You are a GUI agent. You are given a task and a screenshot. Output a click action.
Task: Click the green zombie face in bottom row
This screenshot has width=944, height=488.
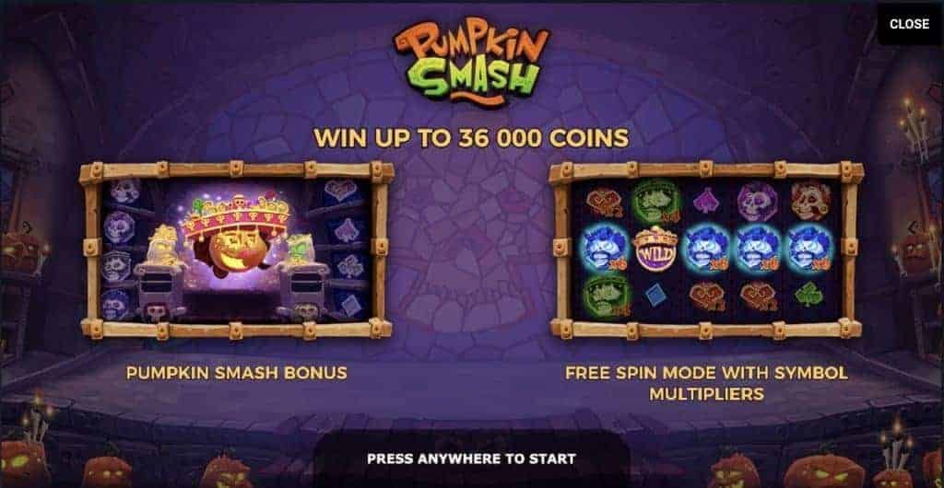(x=605, y=295)
